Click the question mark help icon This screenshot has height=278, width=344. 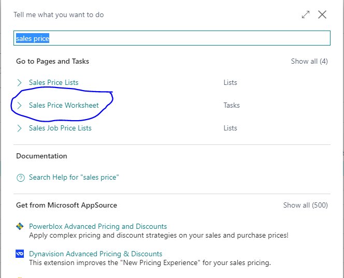coord(21,178)
